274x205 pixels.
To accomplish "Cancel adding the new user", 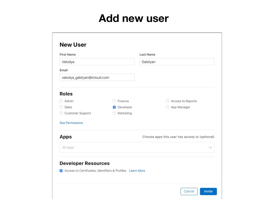I will point(189,191).
